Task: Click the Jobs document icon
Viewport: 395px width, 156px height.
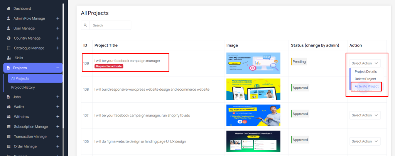Action: point(8,97)
